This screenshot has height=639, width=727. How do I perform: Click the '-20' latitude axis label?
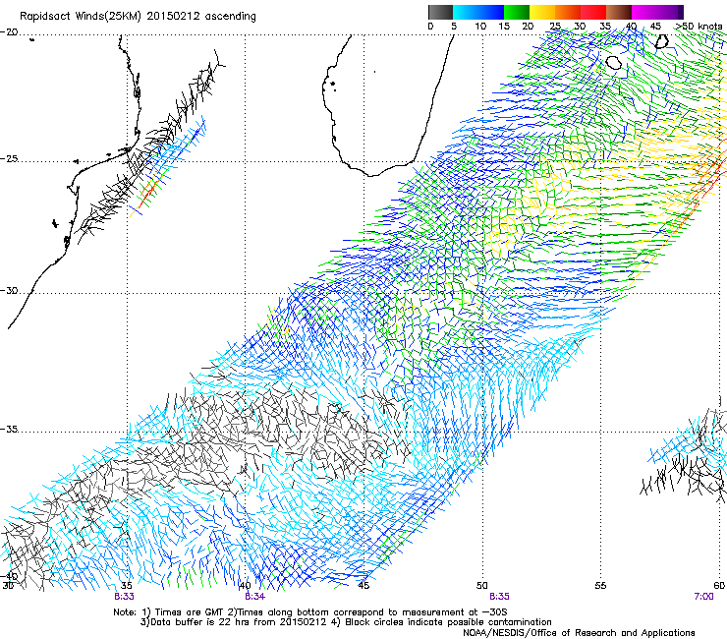pyautogui.click(x=9, y=32)
